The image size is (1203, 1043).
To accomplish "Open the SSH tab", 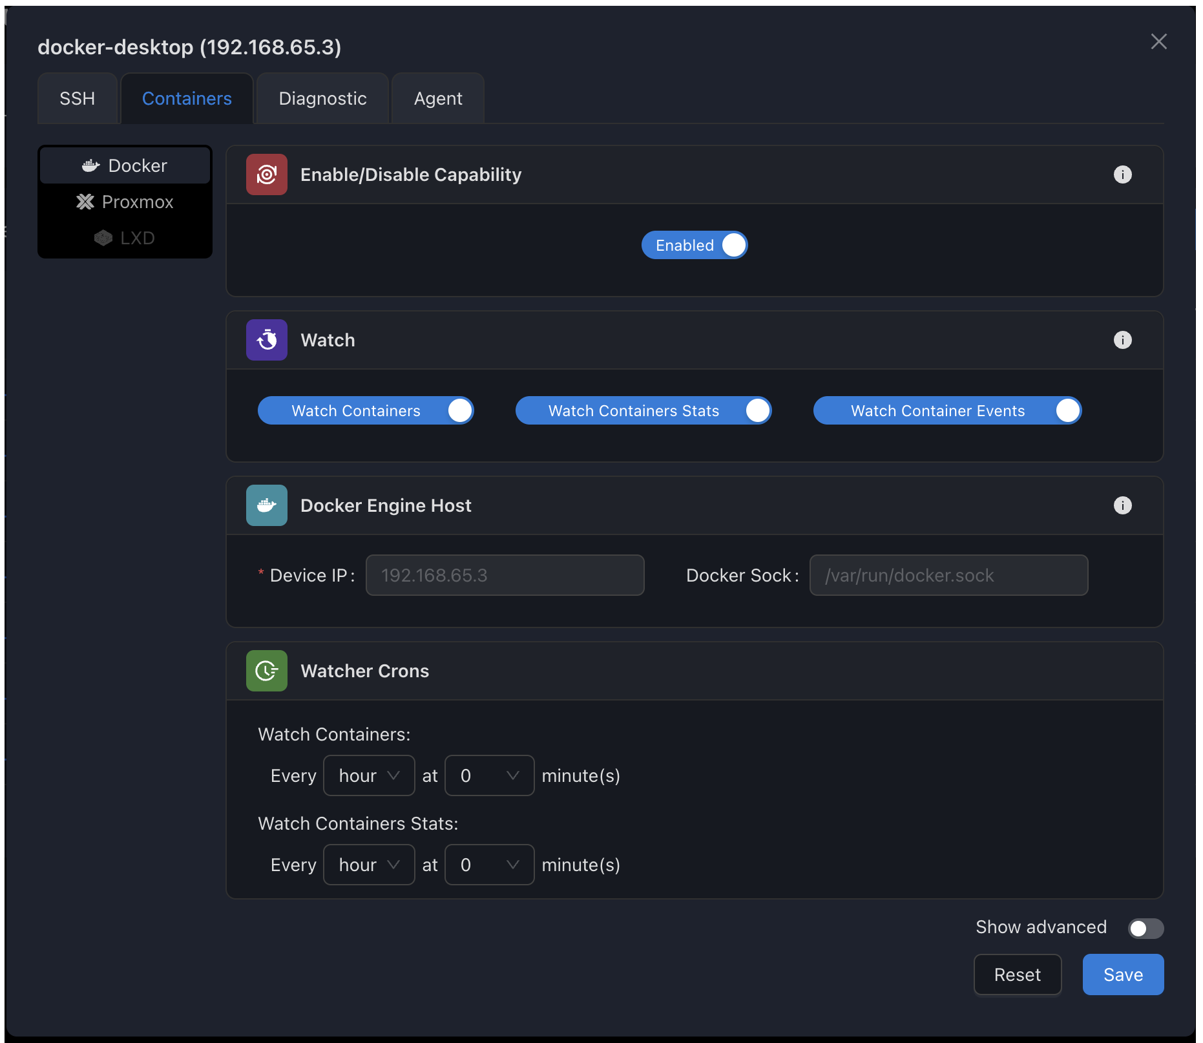I will 77,98.
